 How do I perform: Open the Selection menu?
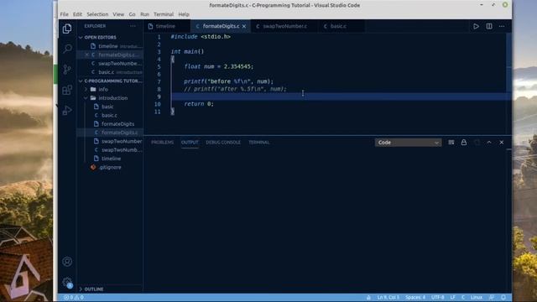click(97, 14)
